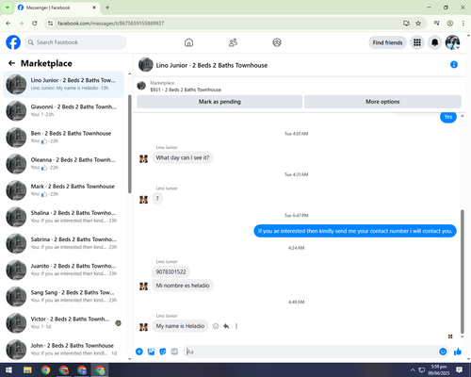Viewport: 471px width, 377px height.
Task: Close the Messenger browser tab
Action: (94, 8)
